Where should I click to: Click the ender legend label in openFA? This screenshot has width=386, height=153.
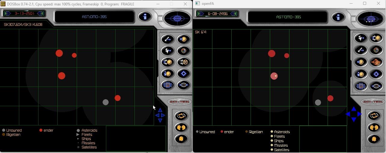point(229,132)
